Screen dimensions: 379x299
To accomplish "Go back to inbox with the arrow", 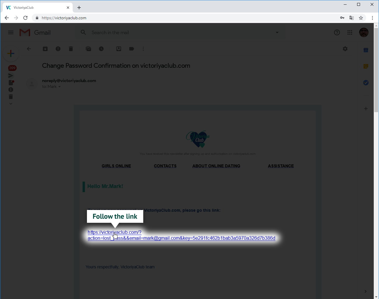I will (x=29, y=49).
